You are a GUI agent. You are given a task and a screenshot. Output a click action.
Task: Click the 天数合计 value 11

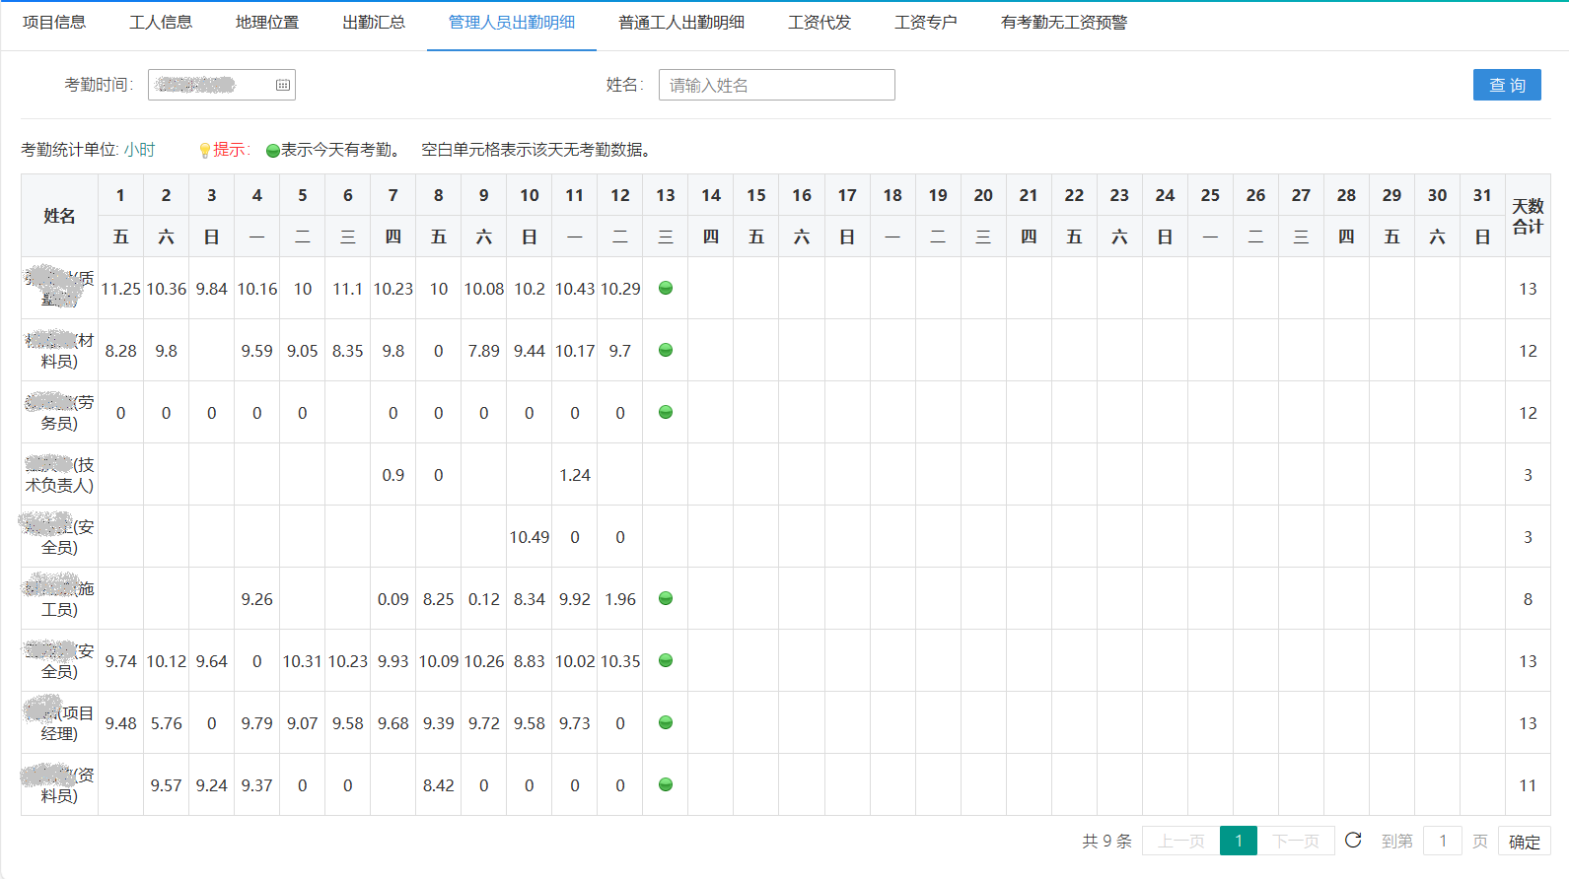[1528, 785]
